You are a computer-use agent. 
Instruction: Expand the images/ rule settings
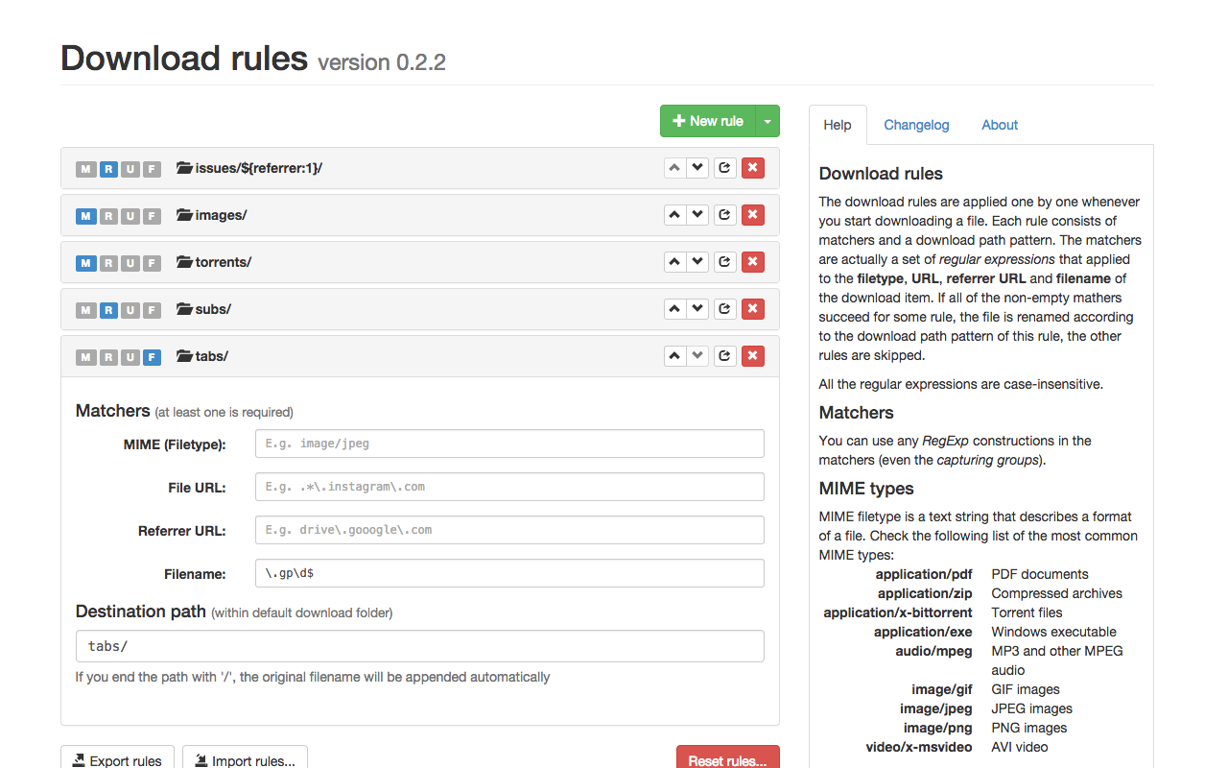click(218, 214)
